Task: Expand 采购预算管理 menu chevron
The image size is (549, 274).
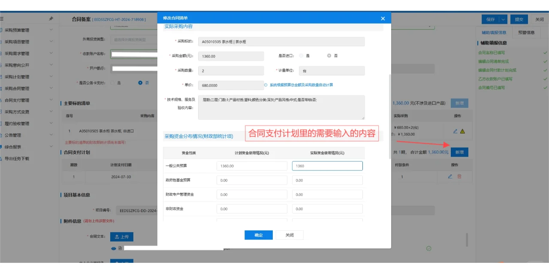Action: pyautogui.click(x=51, y=30)
